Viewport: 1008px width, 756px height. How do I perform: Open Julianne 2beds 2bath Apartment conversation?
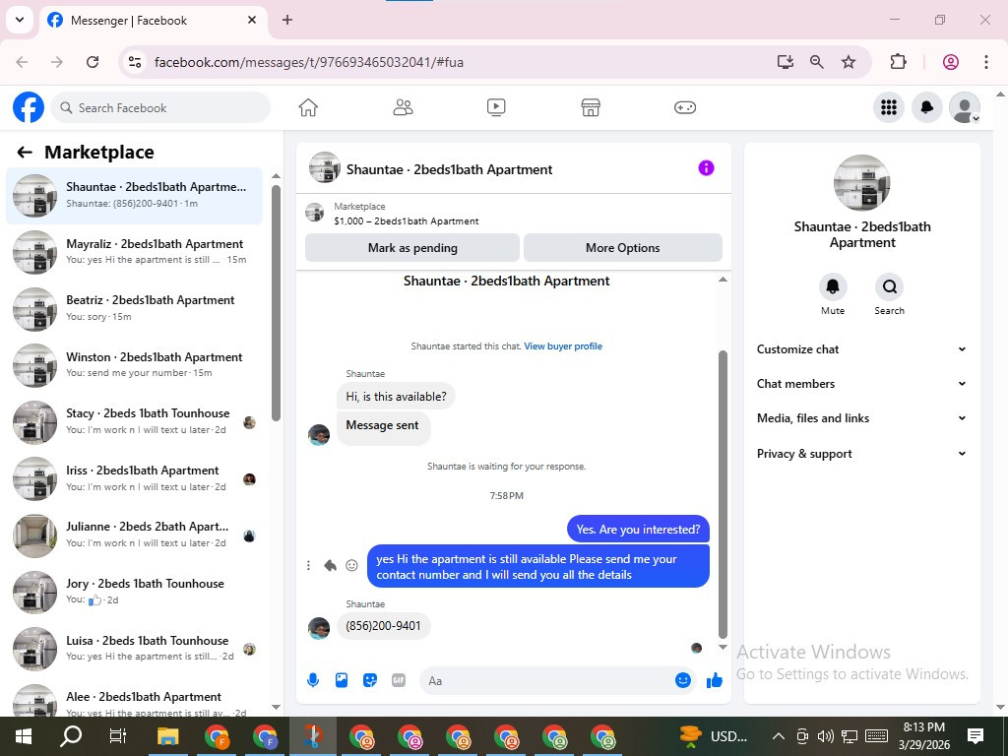[x=135, y=535]
